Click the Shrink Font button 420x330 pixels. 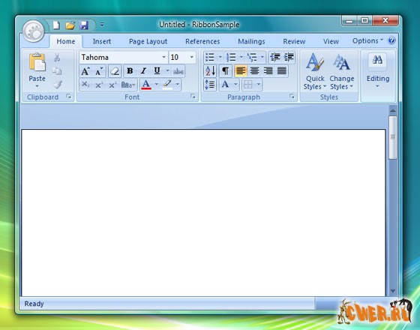(99, 71)
